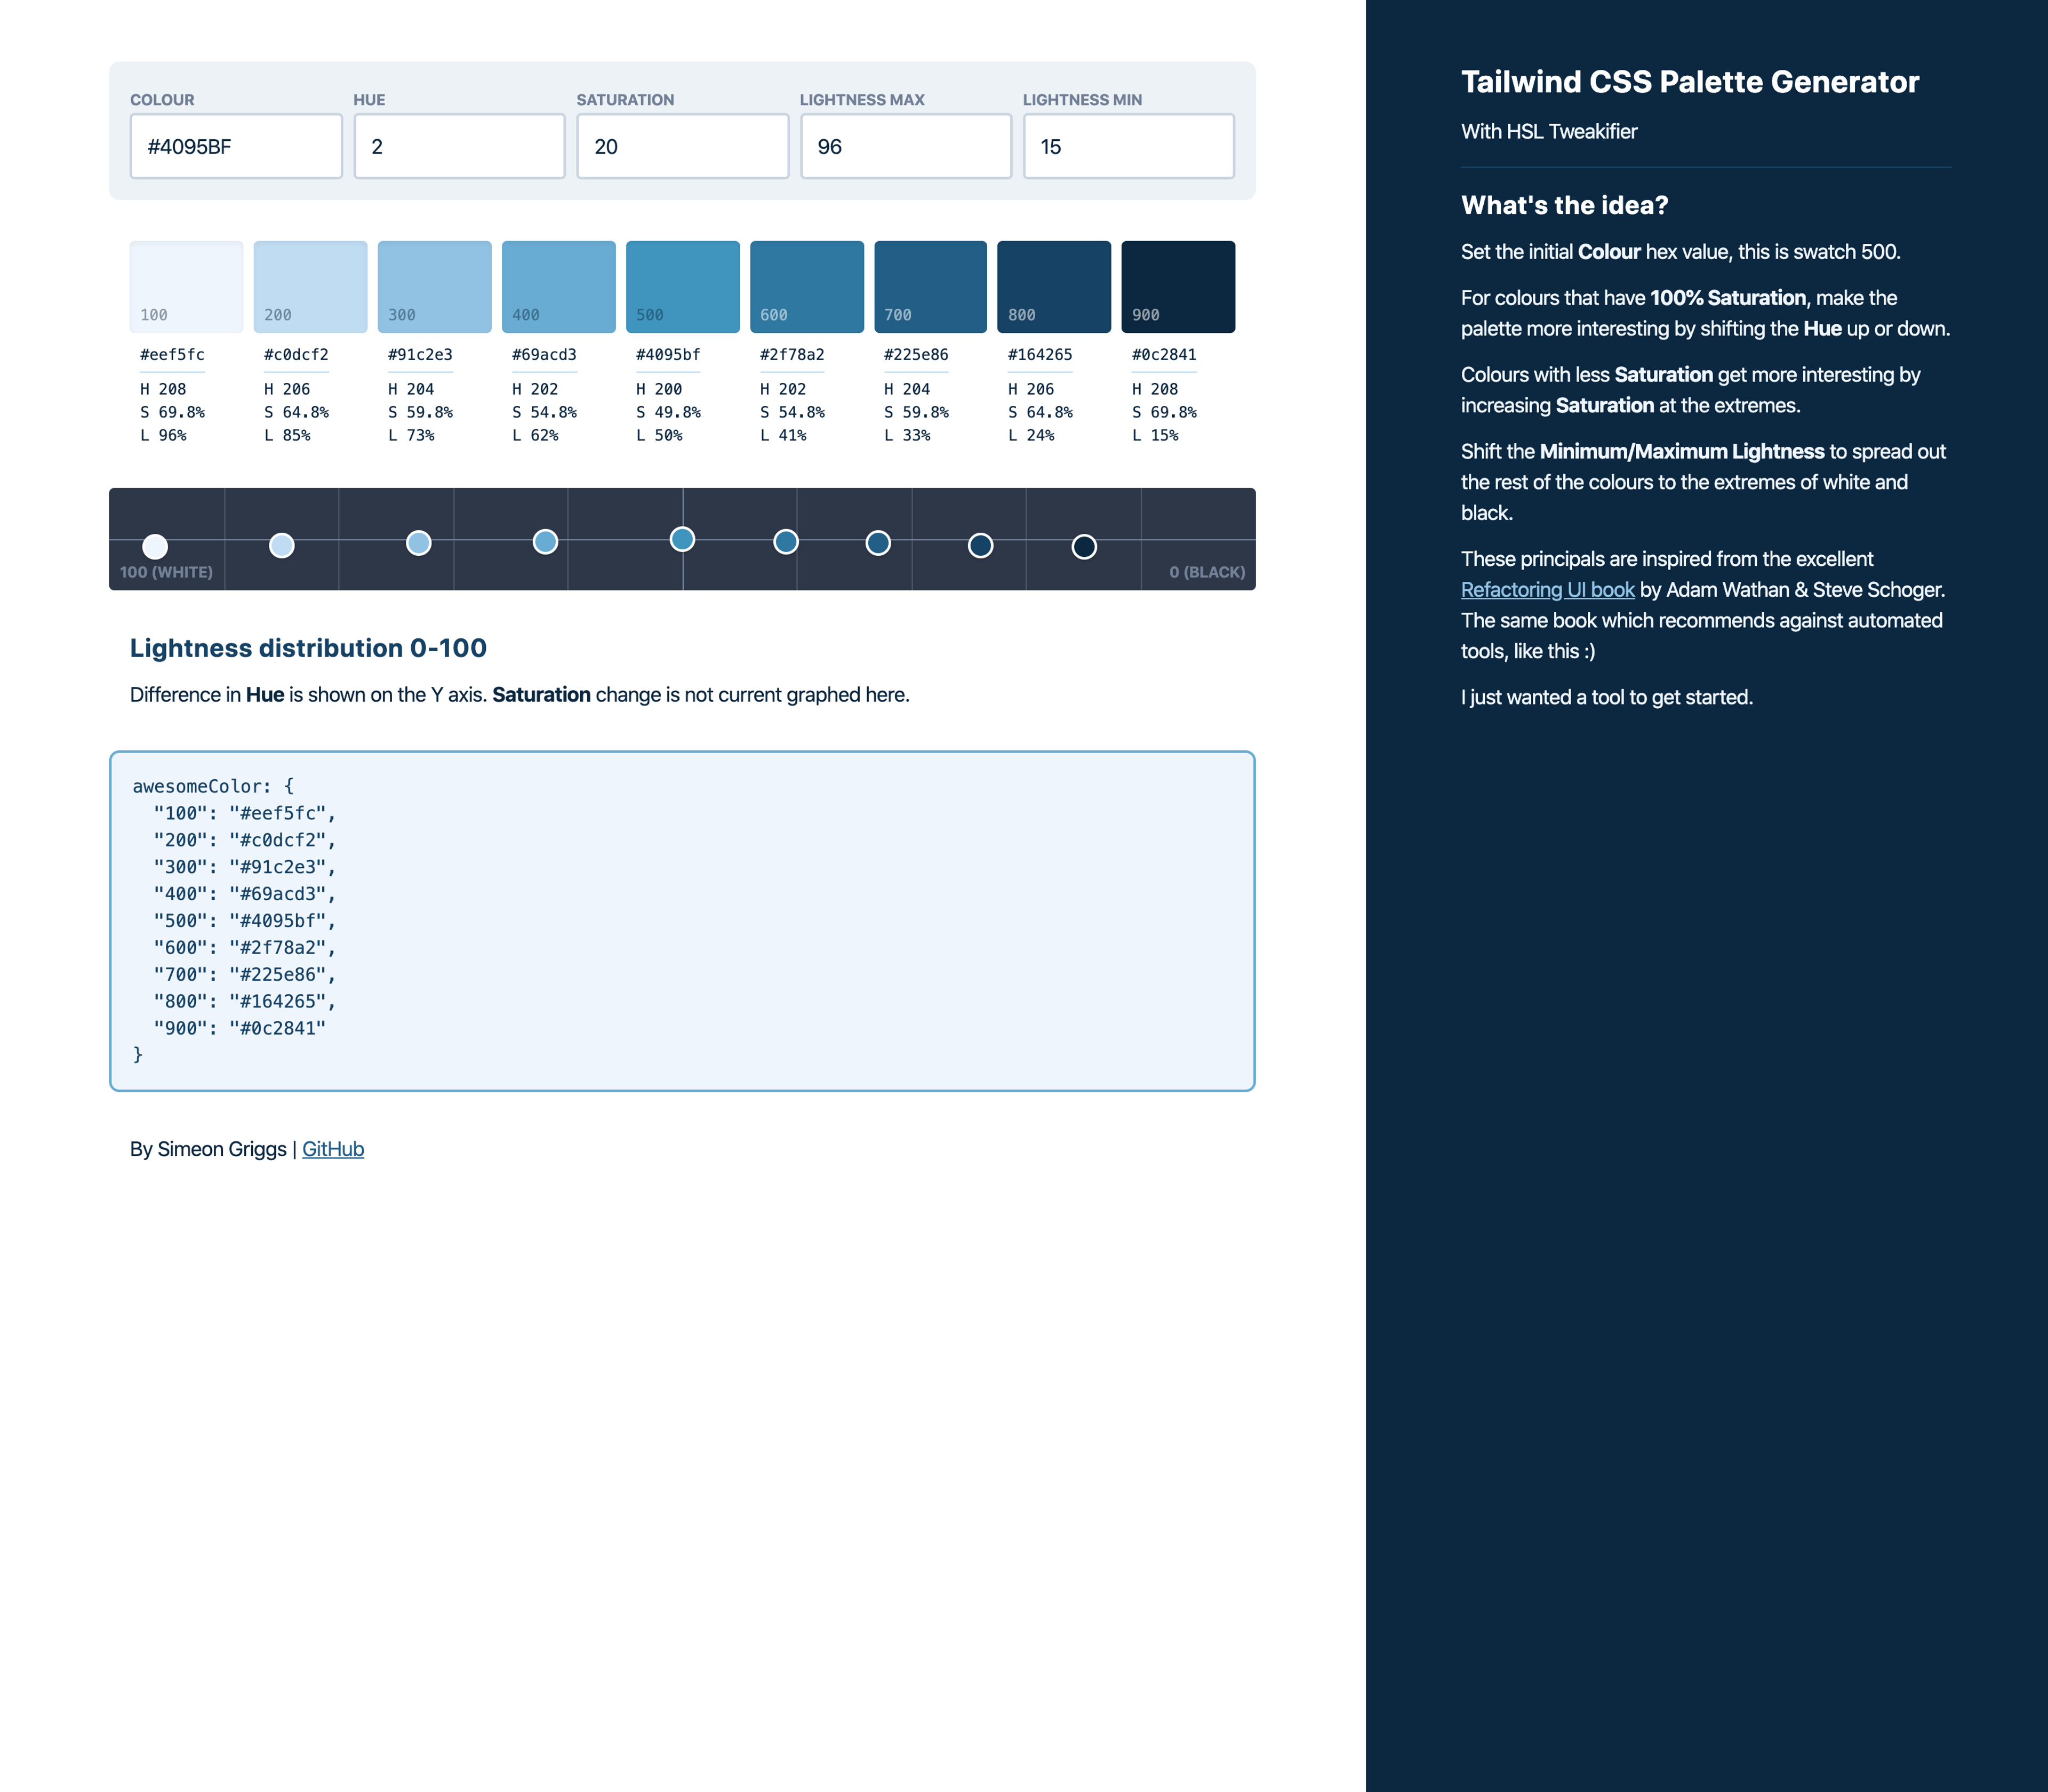The image size is (2048, 1792).
Task: Click the graph dot for swatch 600
Action: [x=786, y=542]
